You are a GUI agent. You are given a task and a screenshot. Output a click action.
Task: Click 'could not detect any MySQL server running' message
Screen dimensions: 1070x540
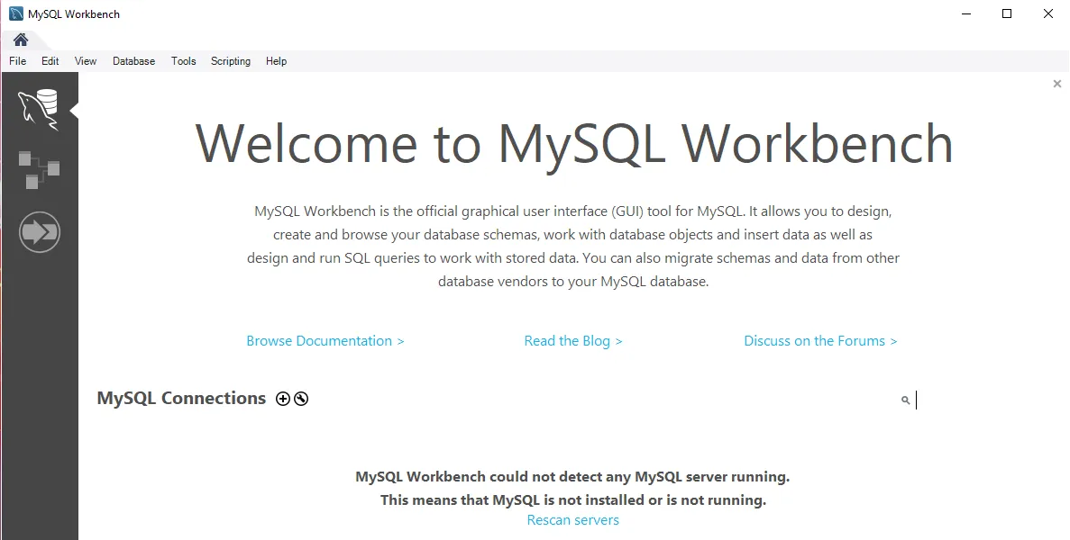(572, 477)
